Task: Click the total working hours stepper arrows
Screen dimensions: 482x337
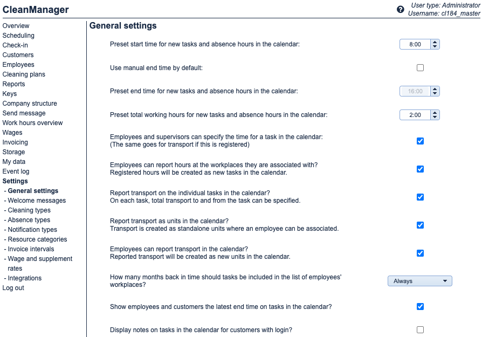Action: (435, 115)
